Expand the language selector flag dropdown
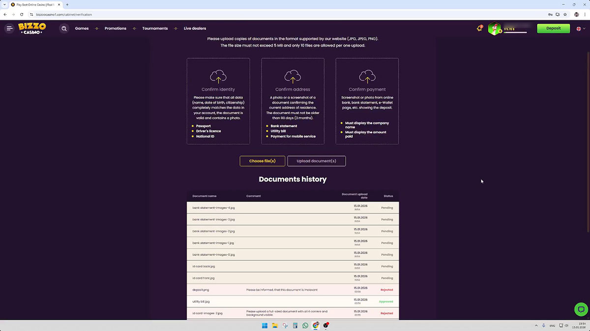The width and height of the screenshot is (590, 331). (x=581, y=28)
